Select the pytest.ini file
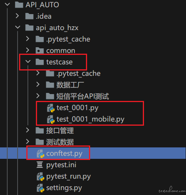Viewport: 186px width, 195px height. pyautogui.click(x=61, y=165)
